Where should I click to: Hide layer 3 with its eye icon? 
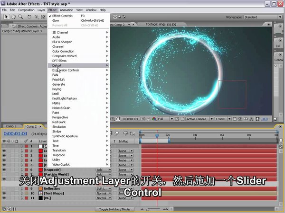tap(4, 156)
